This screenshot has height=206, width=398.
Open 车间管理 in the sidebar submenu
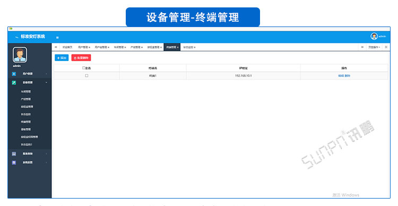pyautogui.click(x=25, y=92)
